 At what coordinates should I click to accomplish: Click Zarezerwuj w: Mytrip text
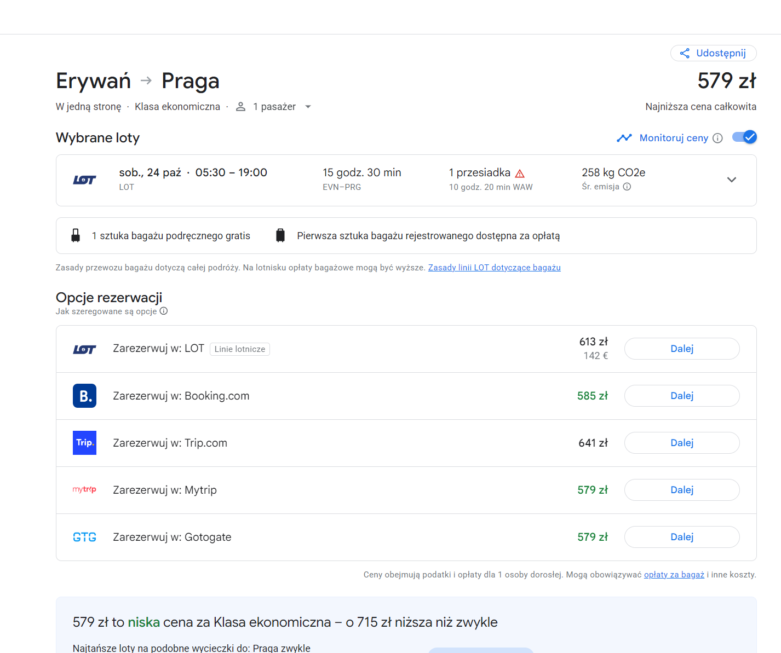(x=165, y=490)
